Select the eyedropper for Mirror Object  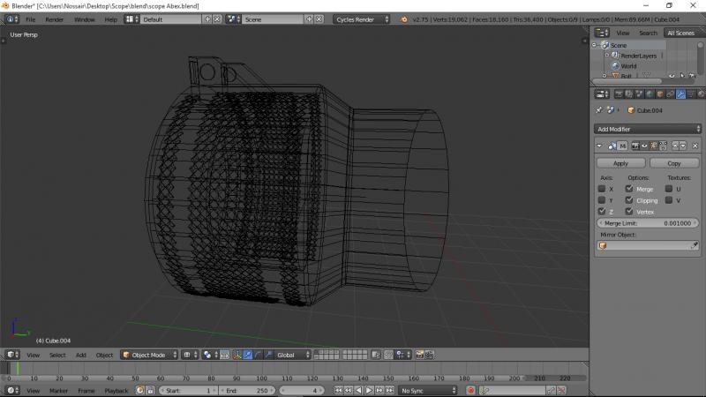click(694, 245)
